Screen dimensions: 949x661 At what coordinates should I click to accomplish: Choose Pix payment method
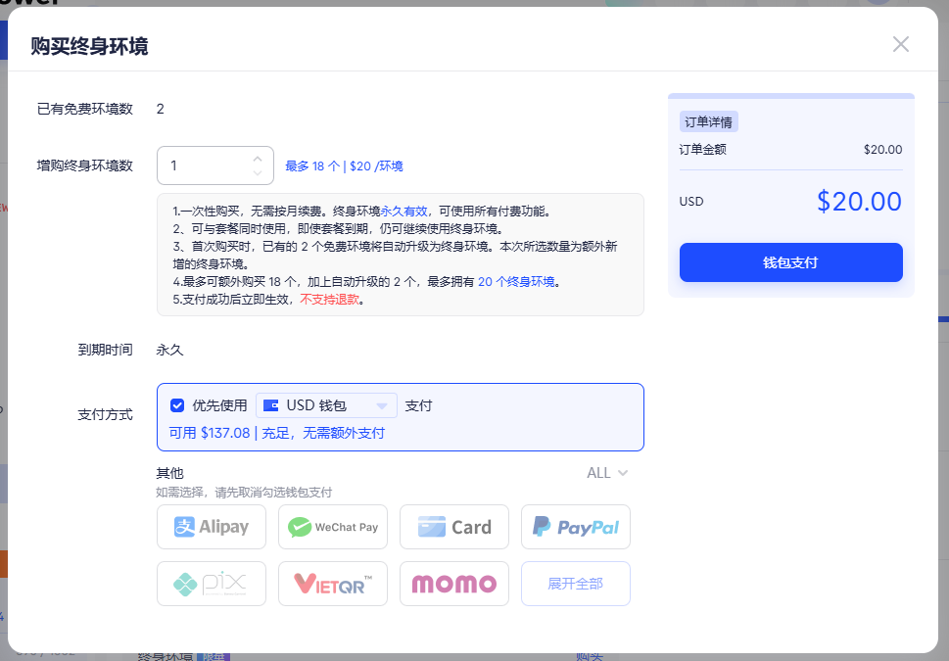212,584
